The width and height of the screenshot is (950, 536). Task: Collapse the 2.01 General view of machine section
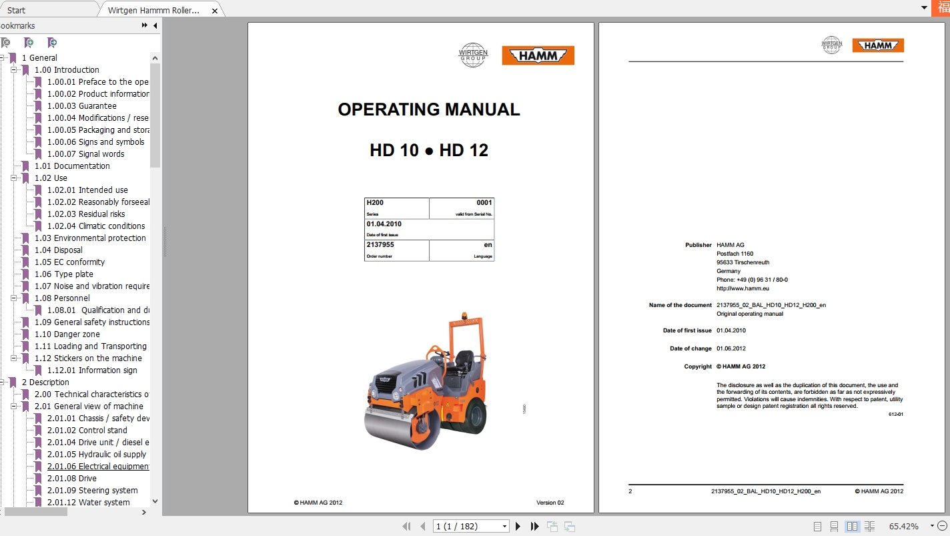click(15, 406)
